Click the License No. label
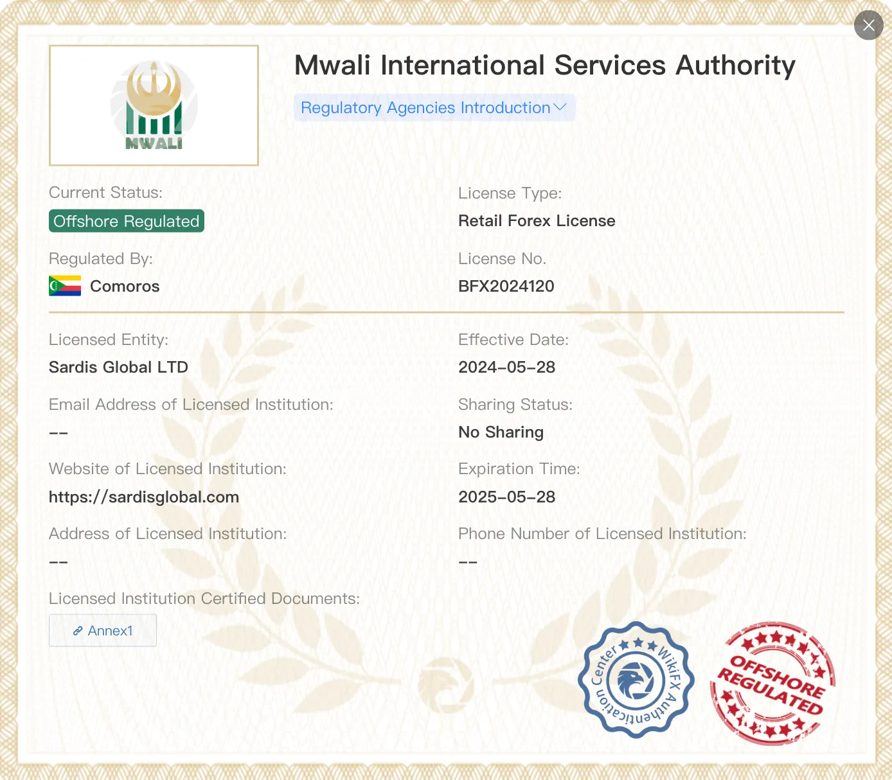 (503, 259)
